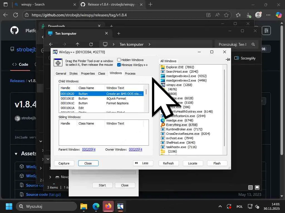Select the Windows tab

(x=116, y=73)
